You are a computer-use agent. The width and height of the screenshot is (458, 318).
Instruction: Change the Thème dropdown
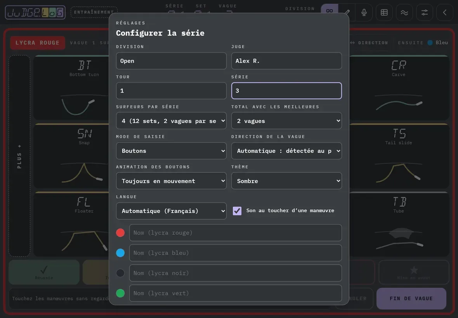pyautogui.click(x=286, y=181)
